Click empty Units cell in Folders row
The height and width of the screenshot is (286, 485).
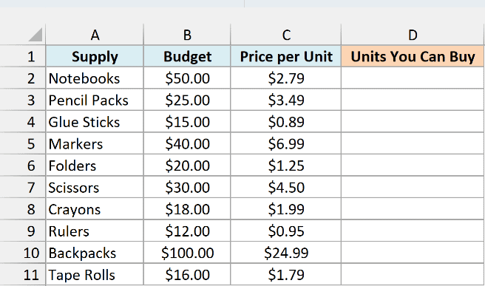[413, 165]
